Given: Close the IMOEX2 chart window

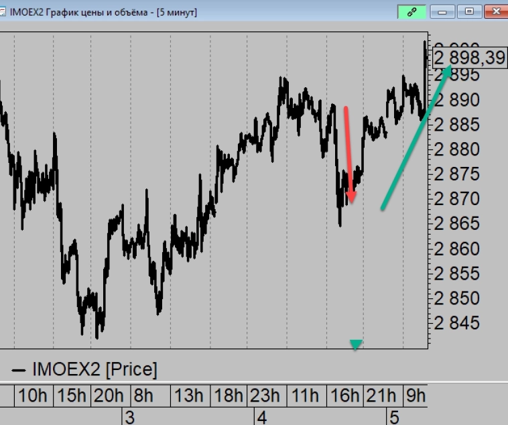Looking at the screenshot, I should tap(496, 12).
